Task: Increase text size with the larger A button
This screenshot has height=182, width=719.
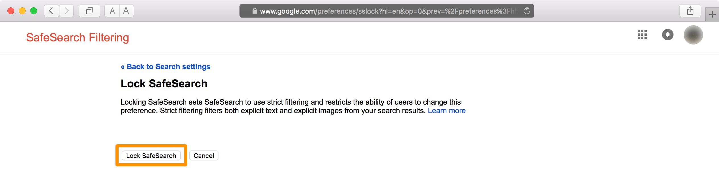Action: click(125, 10)
